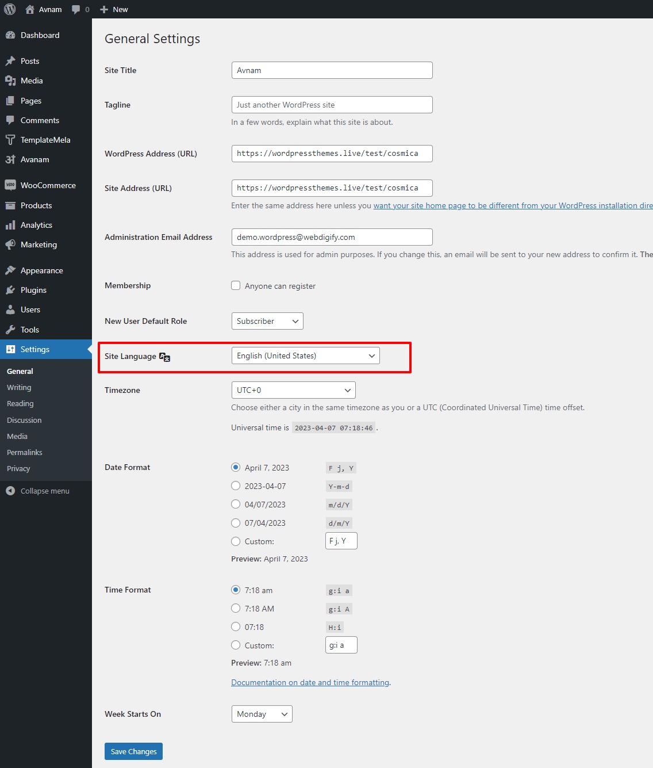The width and height of the screenshot is (653, 768).
Task: Click the WooCommerce sidebar icon
Action: coord(10,185)
